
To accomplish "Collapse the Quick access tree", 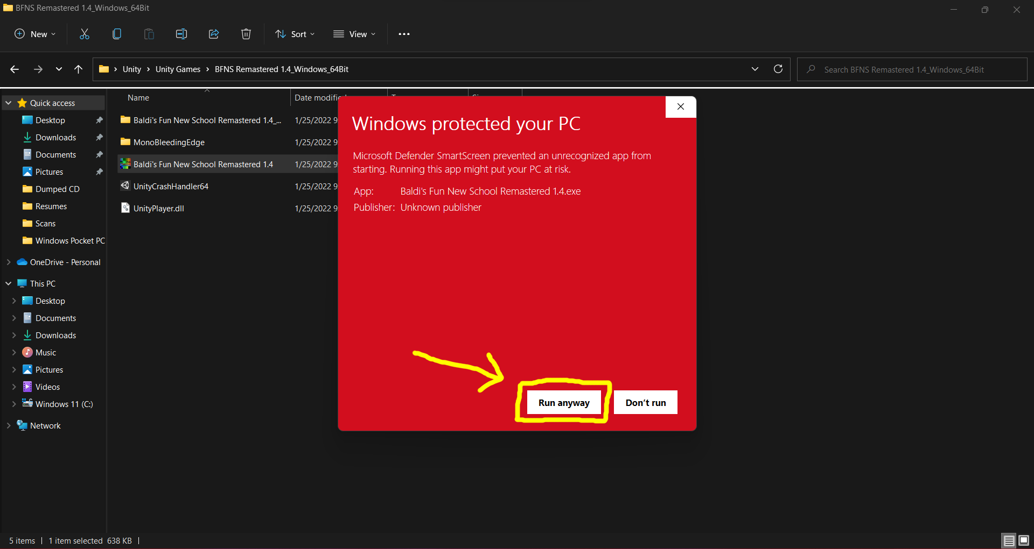I will [9, 103].
